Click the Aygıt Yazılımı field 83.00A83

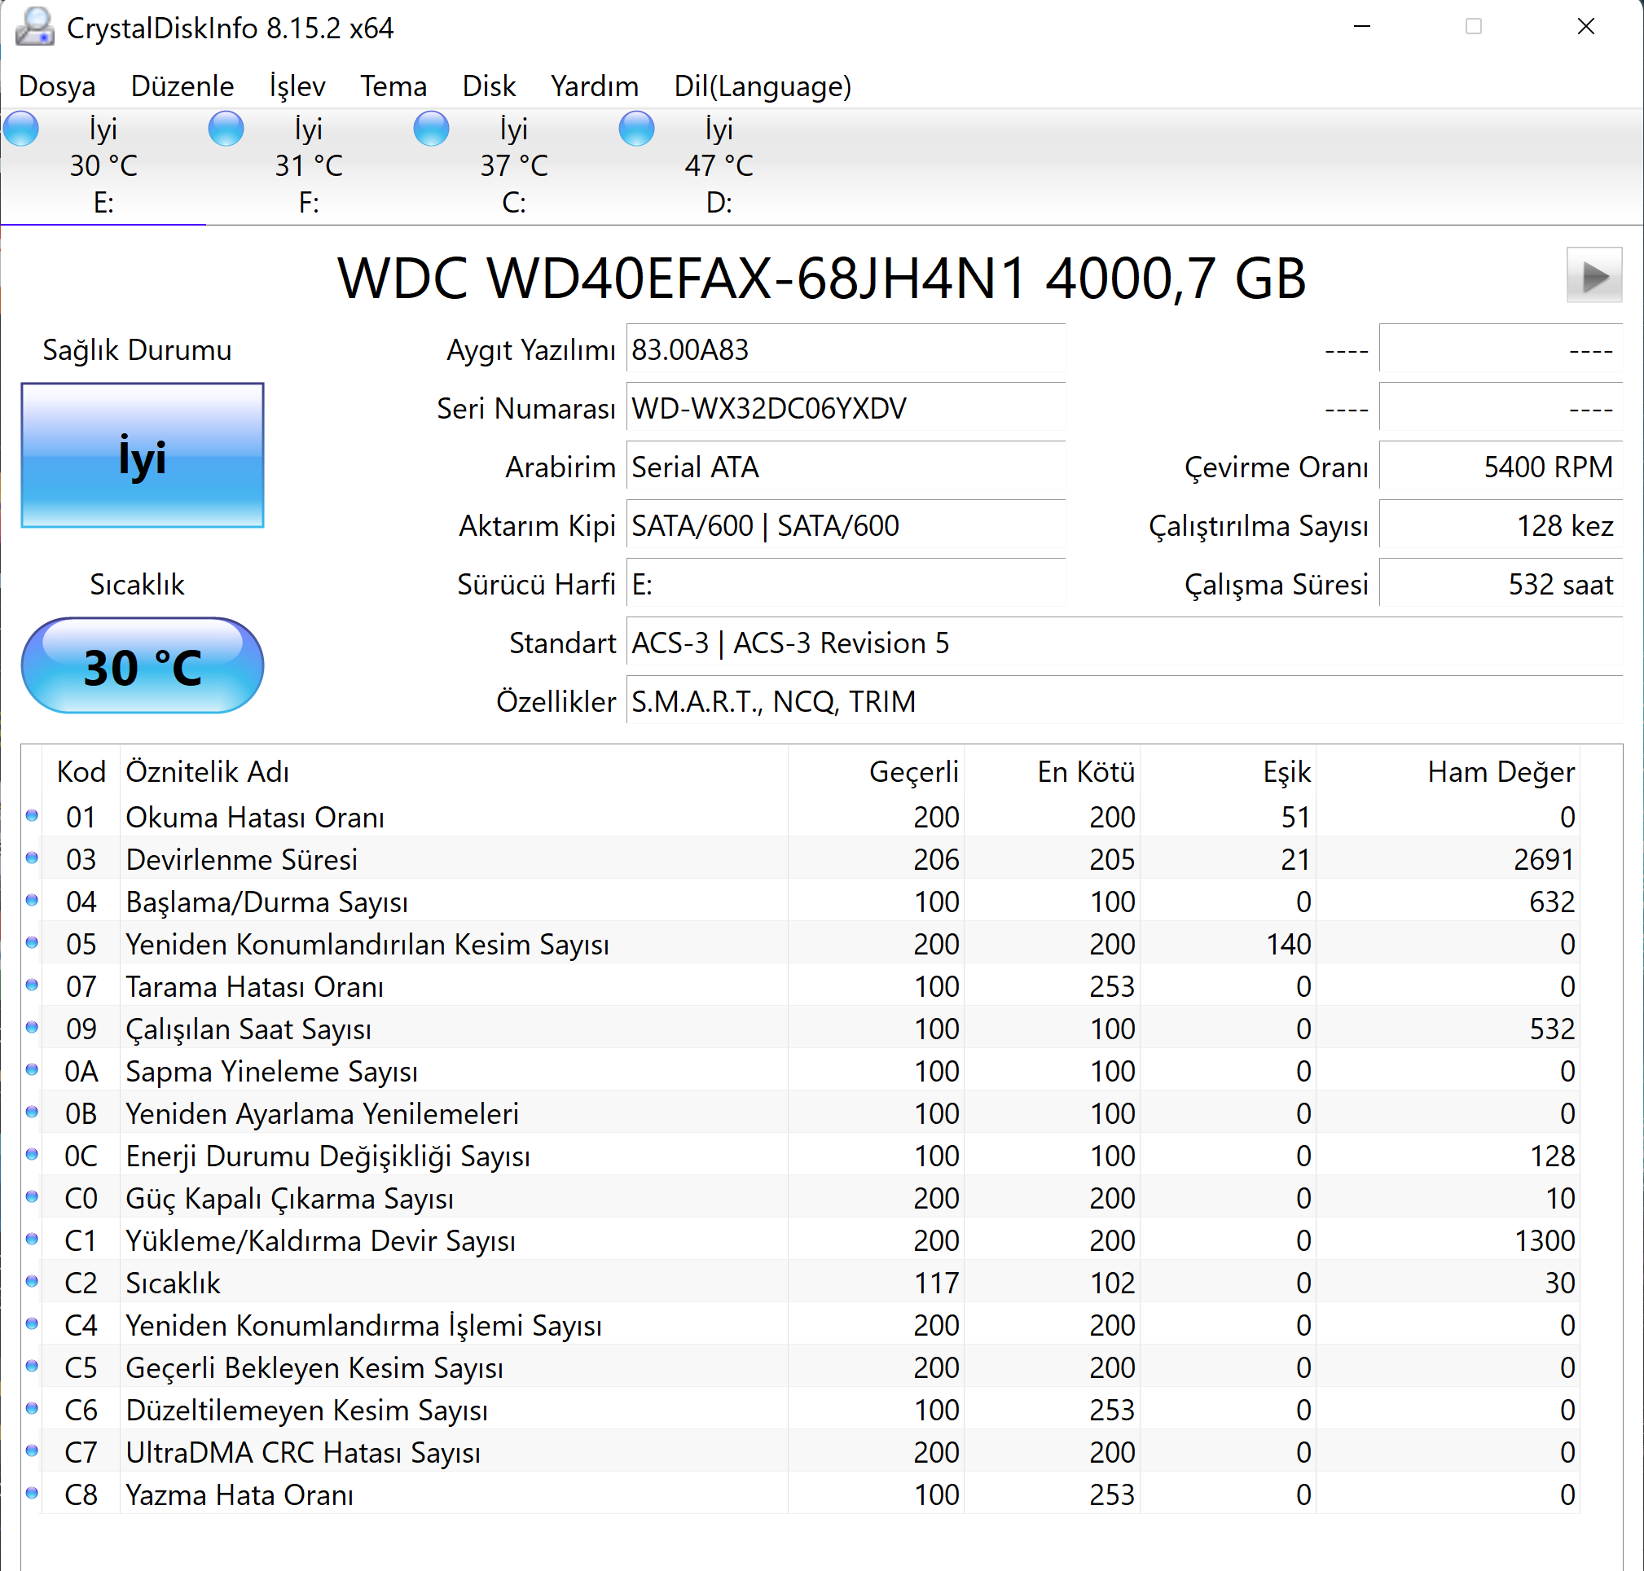[846, 349]
